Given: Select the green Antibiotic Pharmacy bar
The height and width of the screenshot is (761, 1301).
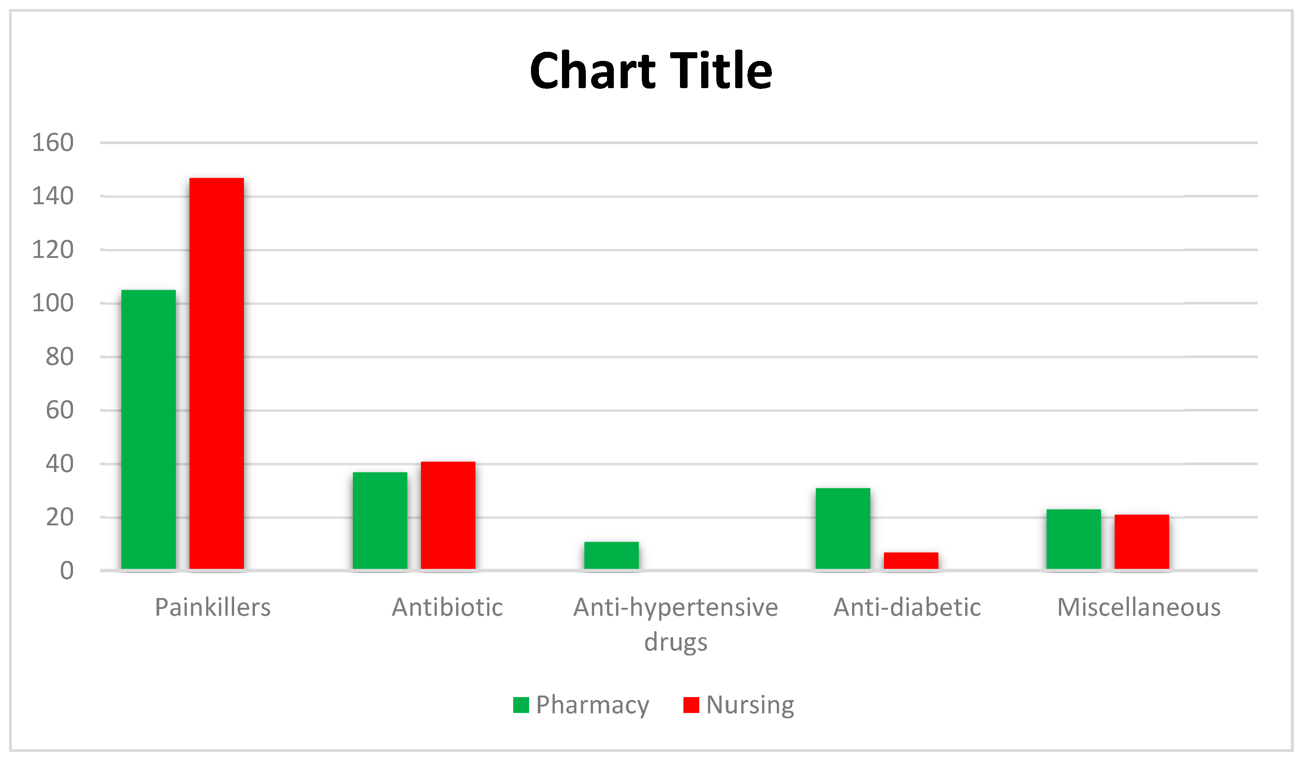Looking at the screenshot, I should coord(380,520).
